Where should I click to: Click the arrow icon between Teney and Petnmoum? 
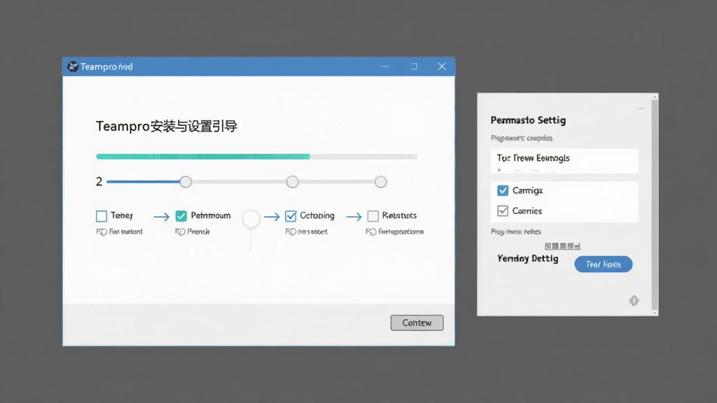pyautogui.click(x=162, y=217)
